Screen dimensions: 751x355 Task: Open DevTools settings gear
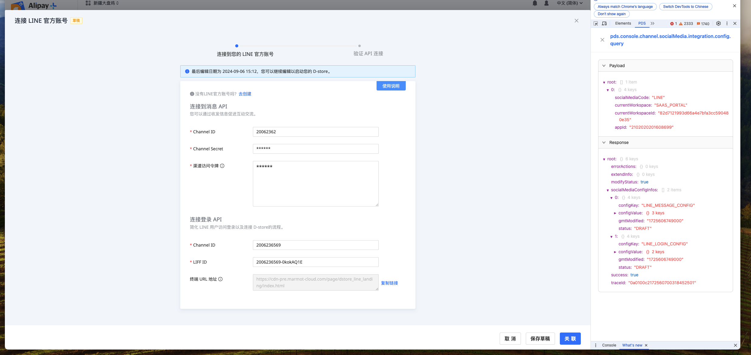[718, 23]
